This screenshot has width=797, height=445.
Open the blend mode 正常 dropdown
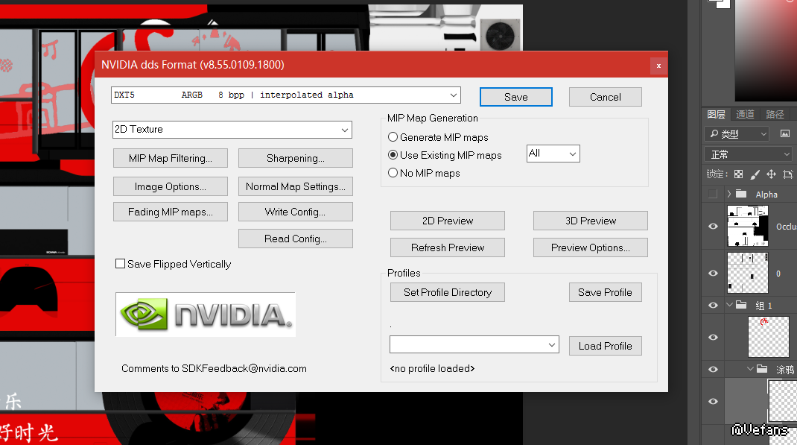[x=749, y=154]
